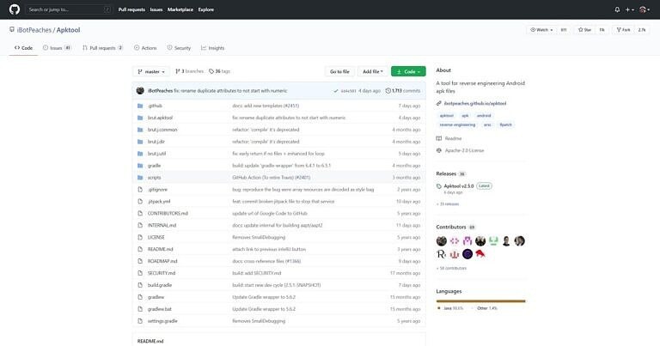Open the brut.j.dir folder

tap(156, 142)
